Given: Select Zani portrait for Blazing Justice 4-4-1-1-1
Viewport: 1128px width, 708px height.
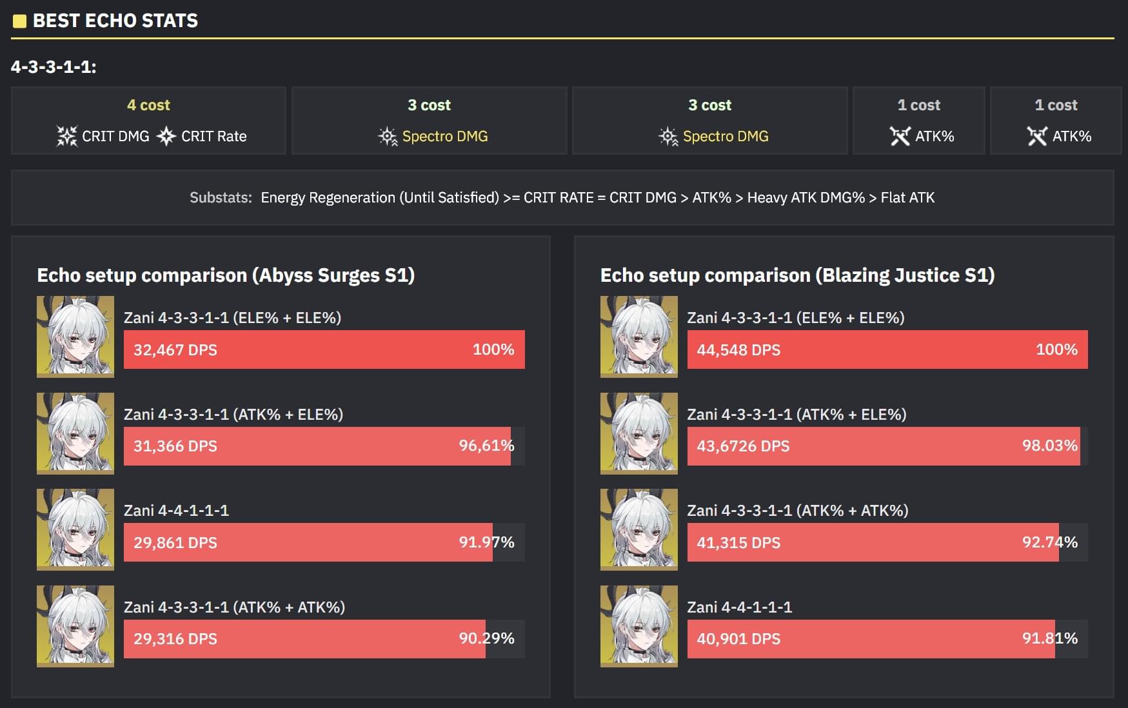Looking at the screenshot, I should [639, 626].
